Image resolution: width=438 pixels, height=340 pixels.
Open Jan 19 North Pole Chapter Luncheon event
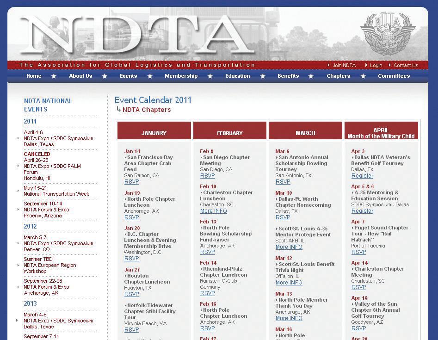coord(149,202)
